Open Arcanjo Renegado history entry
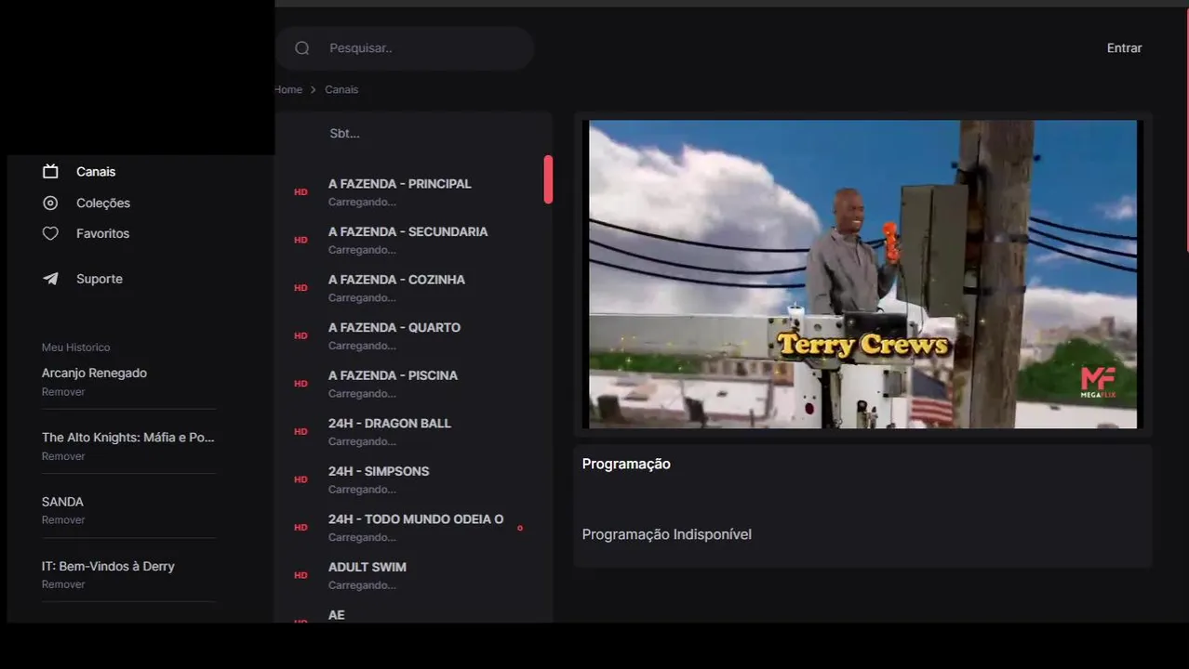Image resolution: width=1189 pixels, height=669 pixels. tap(94, 373)
